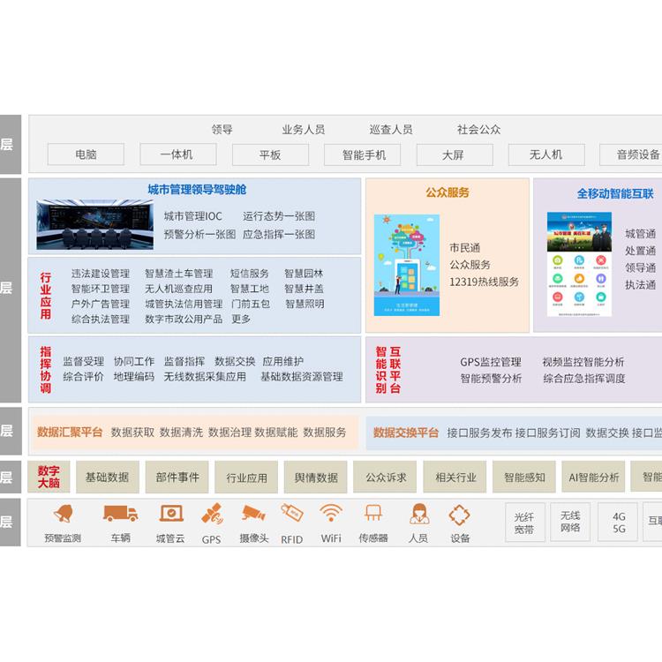Click the 12319热线服务 link
Image resolution: width=662 pixels, height=662 pixels.
[484, 282]
